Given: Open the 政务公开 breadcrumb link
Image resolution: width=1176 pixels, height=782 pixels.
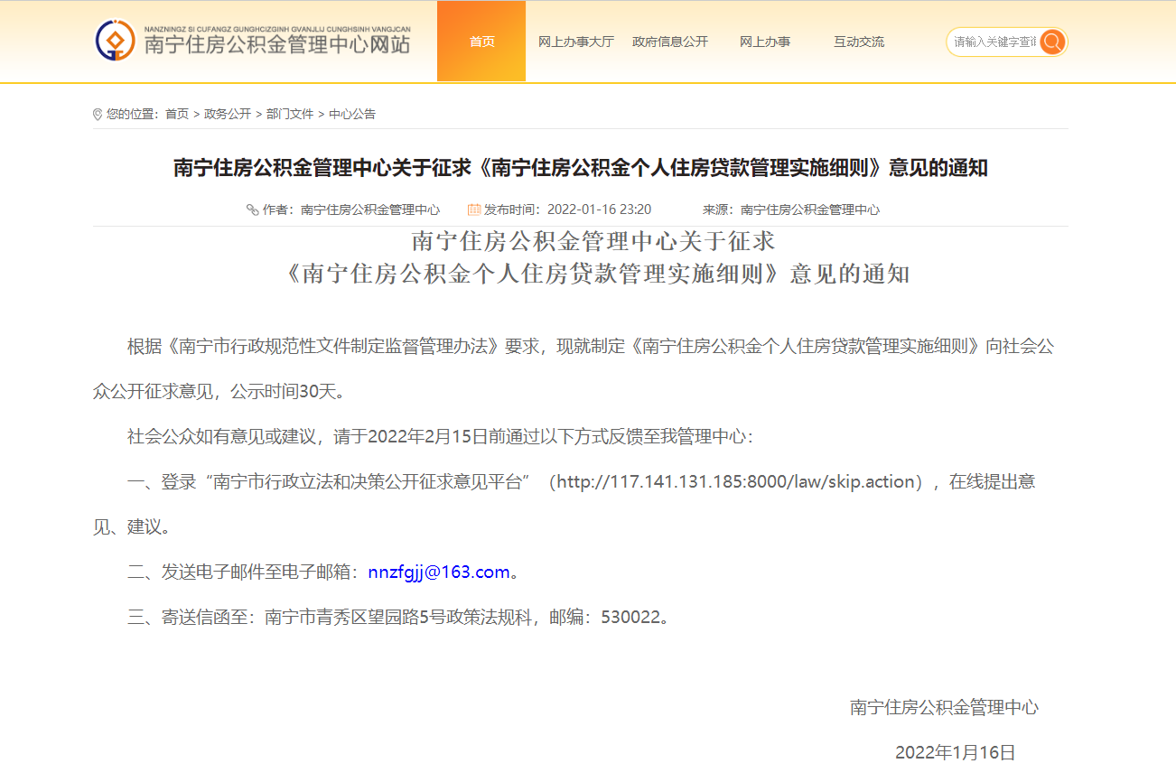Looking at the screenshot, I should point(228,114).
